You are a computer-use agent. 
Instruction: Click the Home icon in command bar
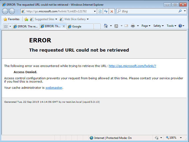click(106, 26)
